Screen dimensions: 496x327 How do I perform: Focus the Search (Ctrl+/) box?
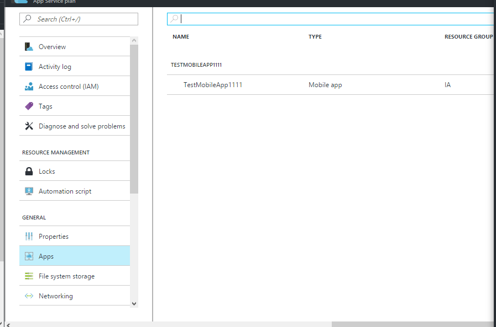(x=79, y=19)
